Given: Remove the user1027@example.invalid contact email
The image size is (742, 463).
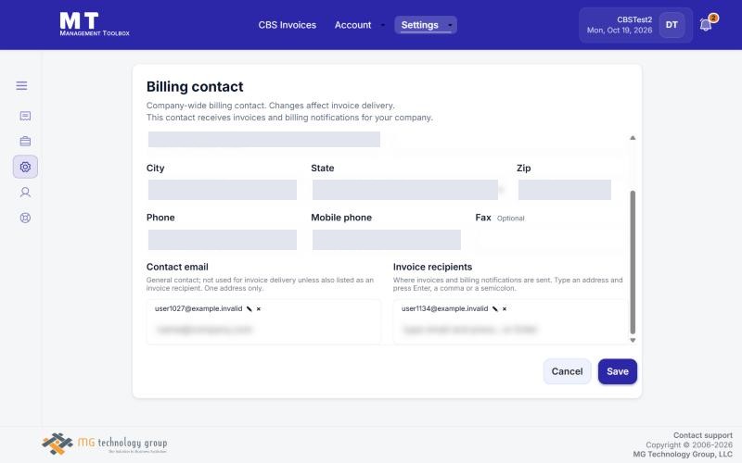Looking at the screenshot, I should tap(259, 309).
